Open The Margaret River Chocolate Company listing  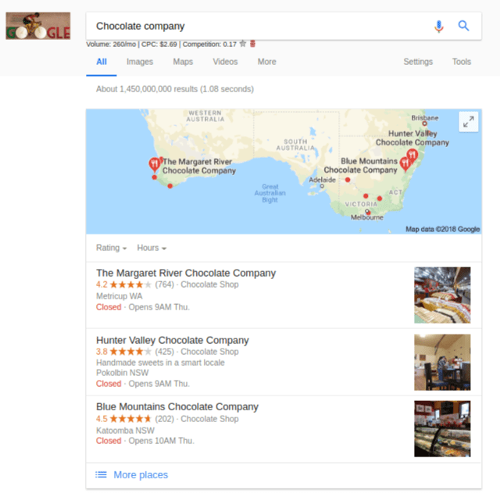click(x=186, y=274)
